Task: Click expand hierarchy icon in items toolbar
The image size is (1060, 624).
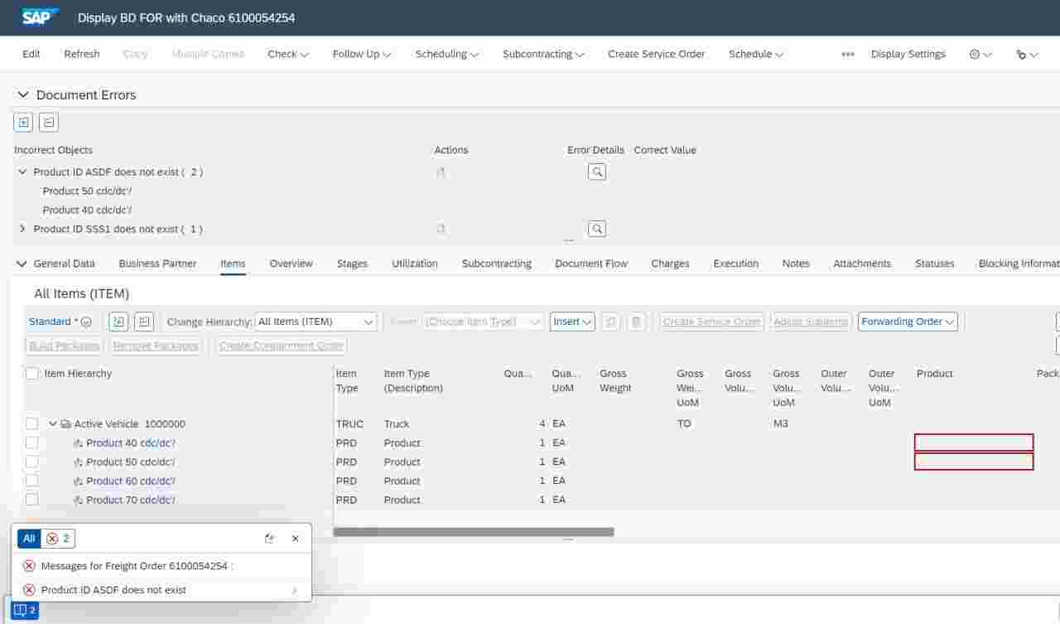Action: click(118, 322)
